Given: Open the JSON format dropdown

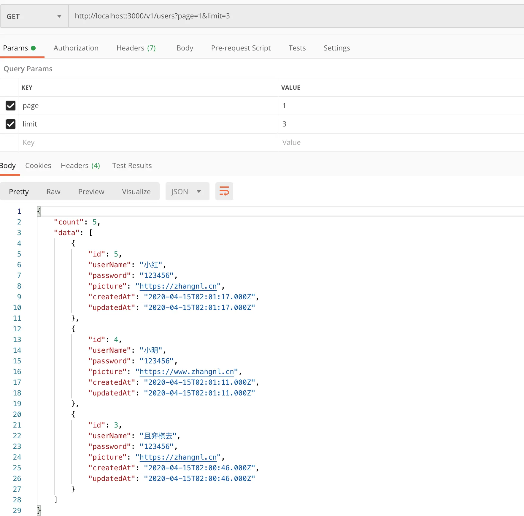Looking at the screenshot, I should coord(187,191).
